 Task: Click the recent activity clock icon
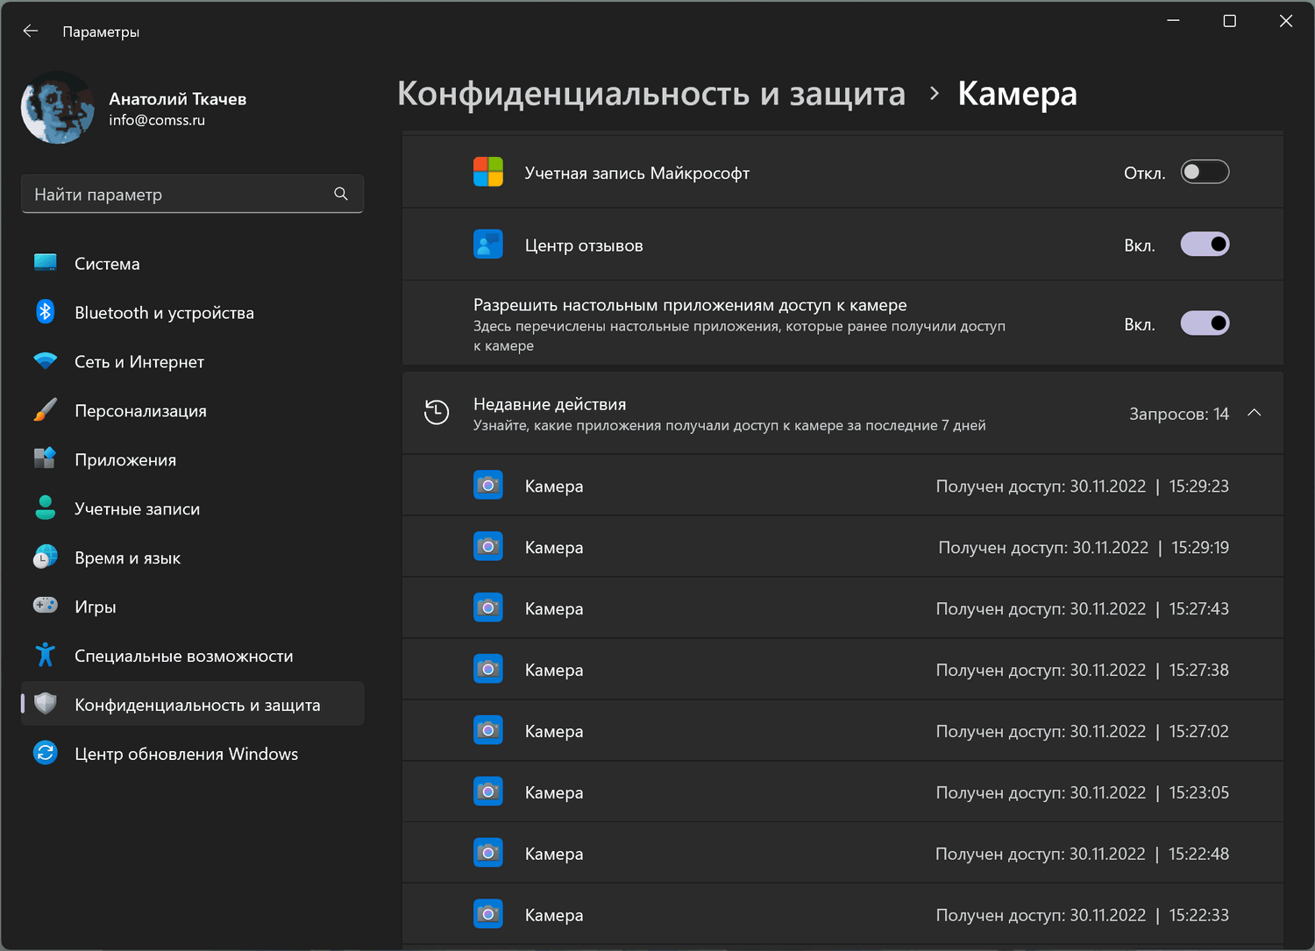(437, 412)
